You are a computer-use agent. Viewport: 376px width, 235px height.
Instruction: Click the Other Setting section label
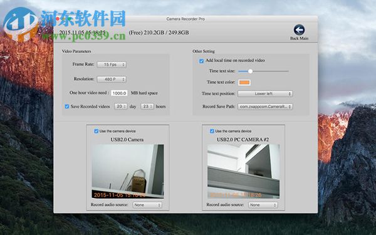click(204, 51)
